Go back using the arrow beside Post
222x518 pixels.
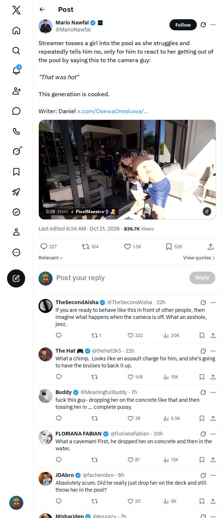click(x=42, y=10)
